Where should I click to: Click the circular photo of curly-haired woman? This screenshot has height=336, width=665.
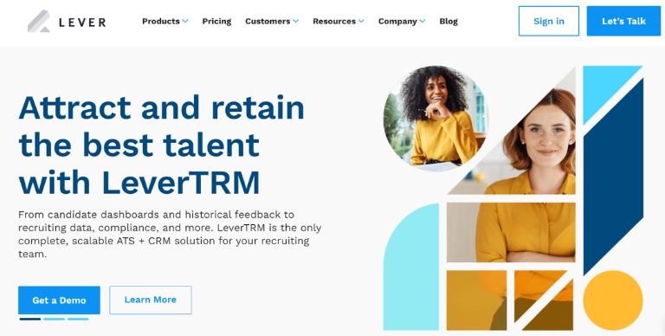(x=436, y=118)
